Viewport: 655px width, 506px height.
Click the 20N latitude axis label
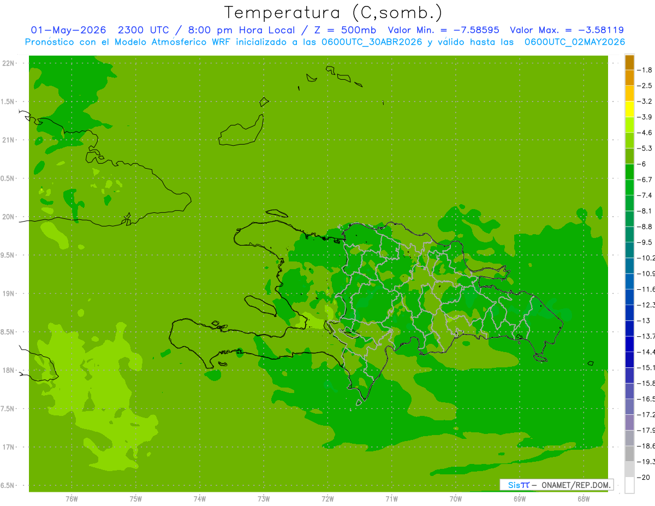[x=8, y=217]
